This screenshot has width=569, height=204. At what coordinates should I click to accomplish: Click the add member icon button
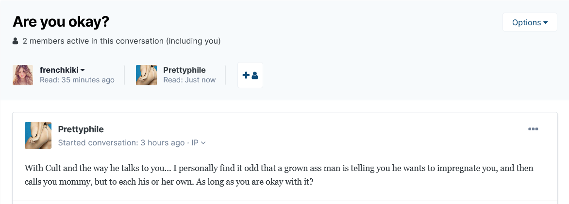(250, 75)
